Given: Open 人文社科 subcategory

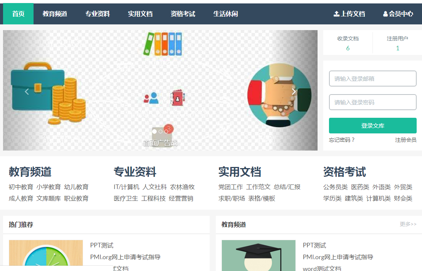Looking at the screenshot, I should (155, 187).
